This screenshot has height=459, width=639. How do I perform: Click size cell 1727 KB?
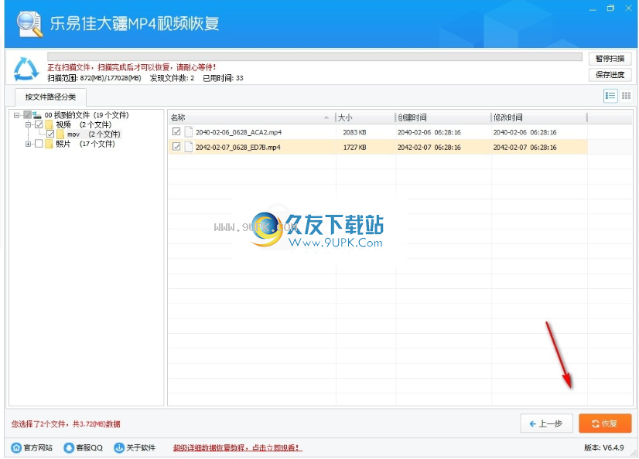(354, 148)
